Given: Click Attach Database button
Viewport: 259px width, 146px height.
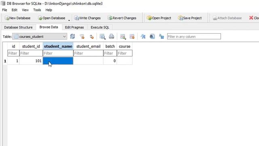Looking at the screenshot, I should coord(227,18).
